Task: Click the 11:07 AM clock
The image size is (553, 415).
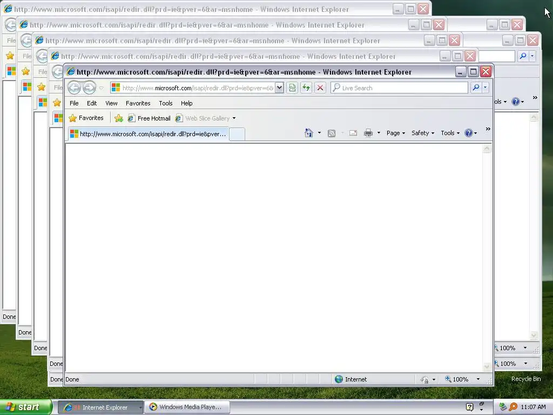Action: point(533,407)
